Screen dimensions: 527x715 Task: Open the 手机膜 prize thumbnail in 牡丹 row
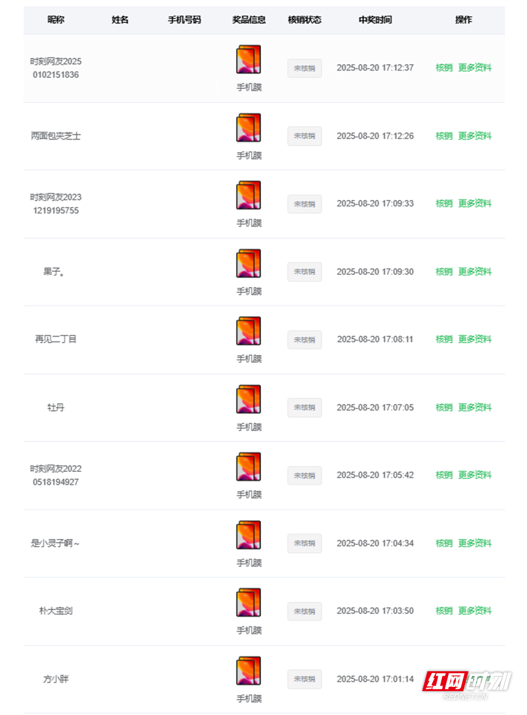click(x=249, y=399)
